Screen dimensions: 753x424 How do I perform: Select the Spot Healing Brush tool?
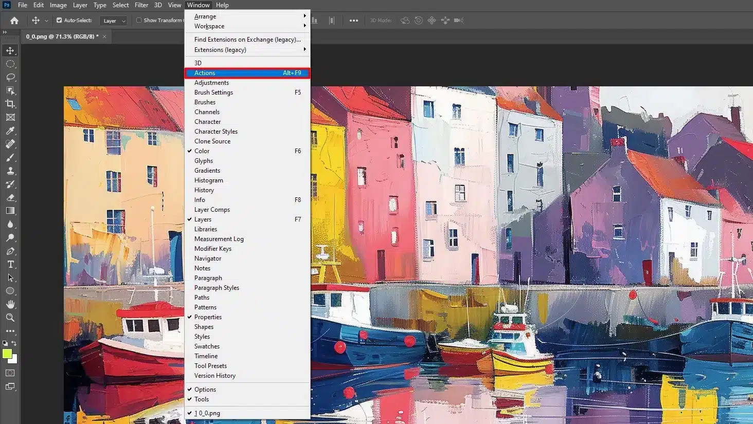10,144
